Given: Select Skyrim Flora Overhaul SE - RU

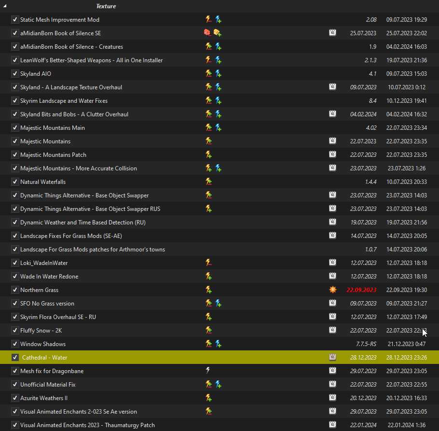Looking at the screenshot, I should (x=58, y=317).
